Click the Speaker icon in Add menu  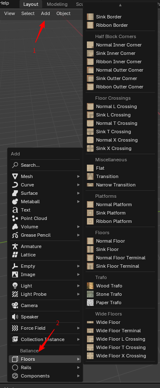tap(15, 317)
